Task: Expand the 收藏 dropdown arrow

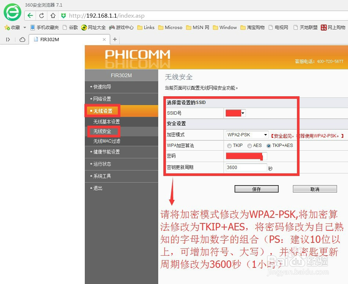Action: (x=24, y=27)
